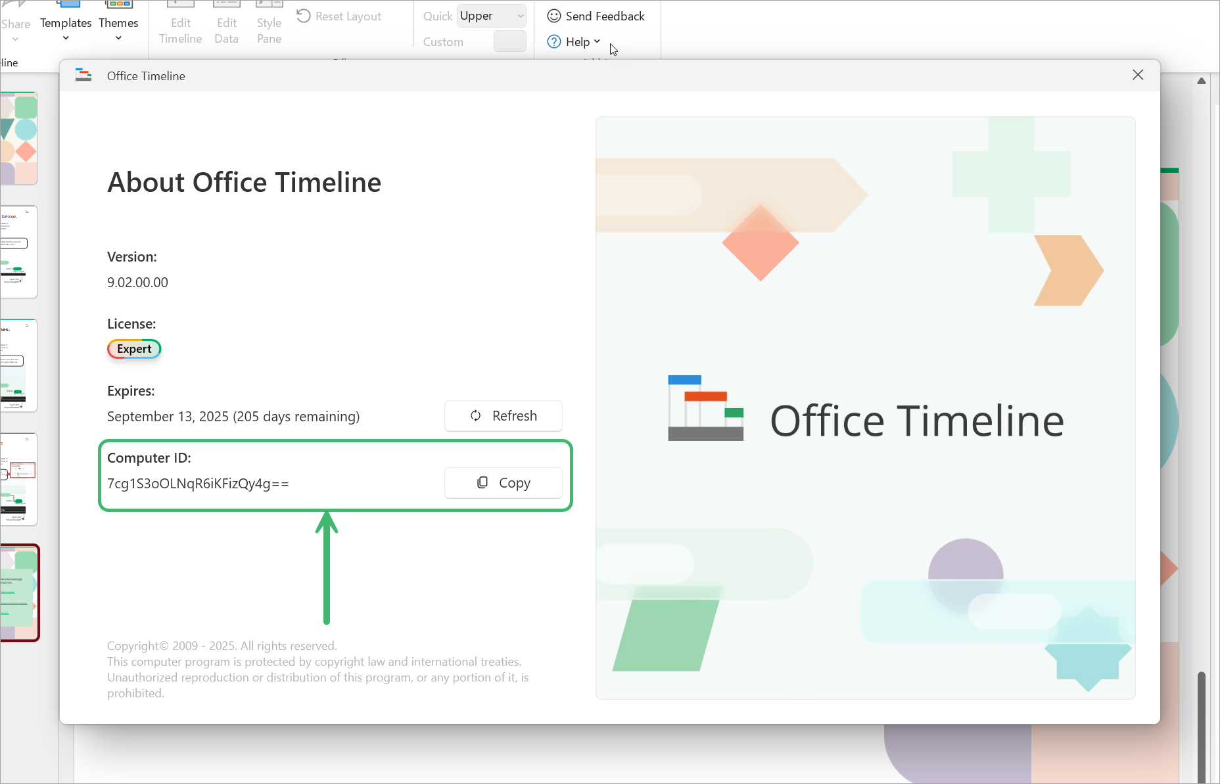Viewport: 1220px width, 784px height.
Task: Click the Office Timeline icon in dialog title
Action: coord(83,75)
